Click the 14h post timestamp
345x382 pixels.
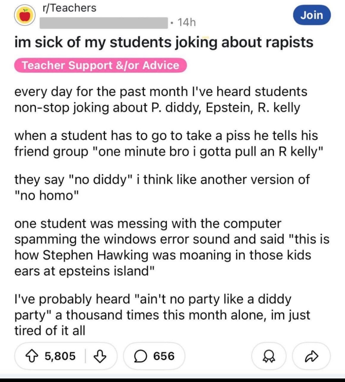click(x=187, y=22)
